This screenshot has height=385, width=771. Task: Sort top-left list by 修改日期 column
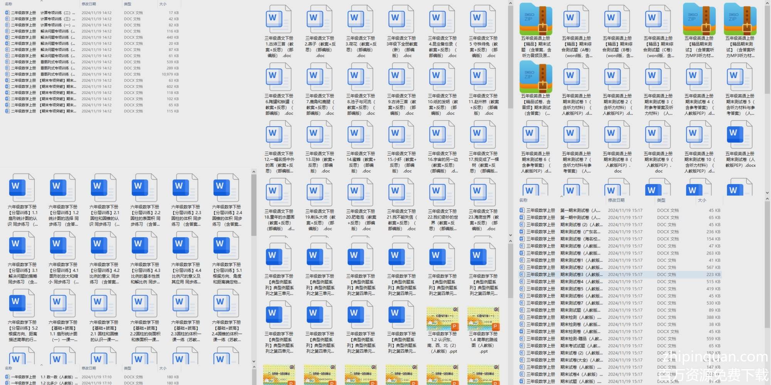(89, 4)
